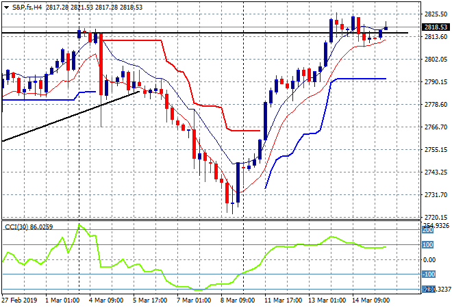452x308 pixels.
Task: Select the black horizontal resistance line
Action: click(x=205, y=33)
